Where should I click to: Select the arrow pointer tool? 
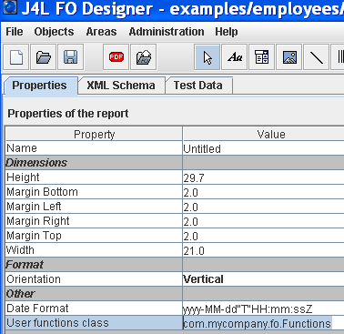click(x=207, y=57)
